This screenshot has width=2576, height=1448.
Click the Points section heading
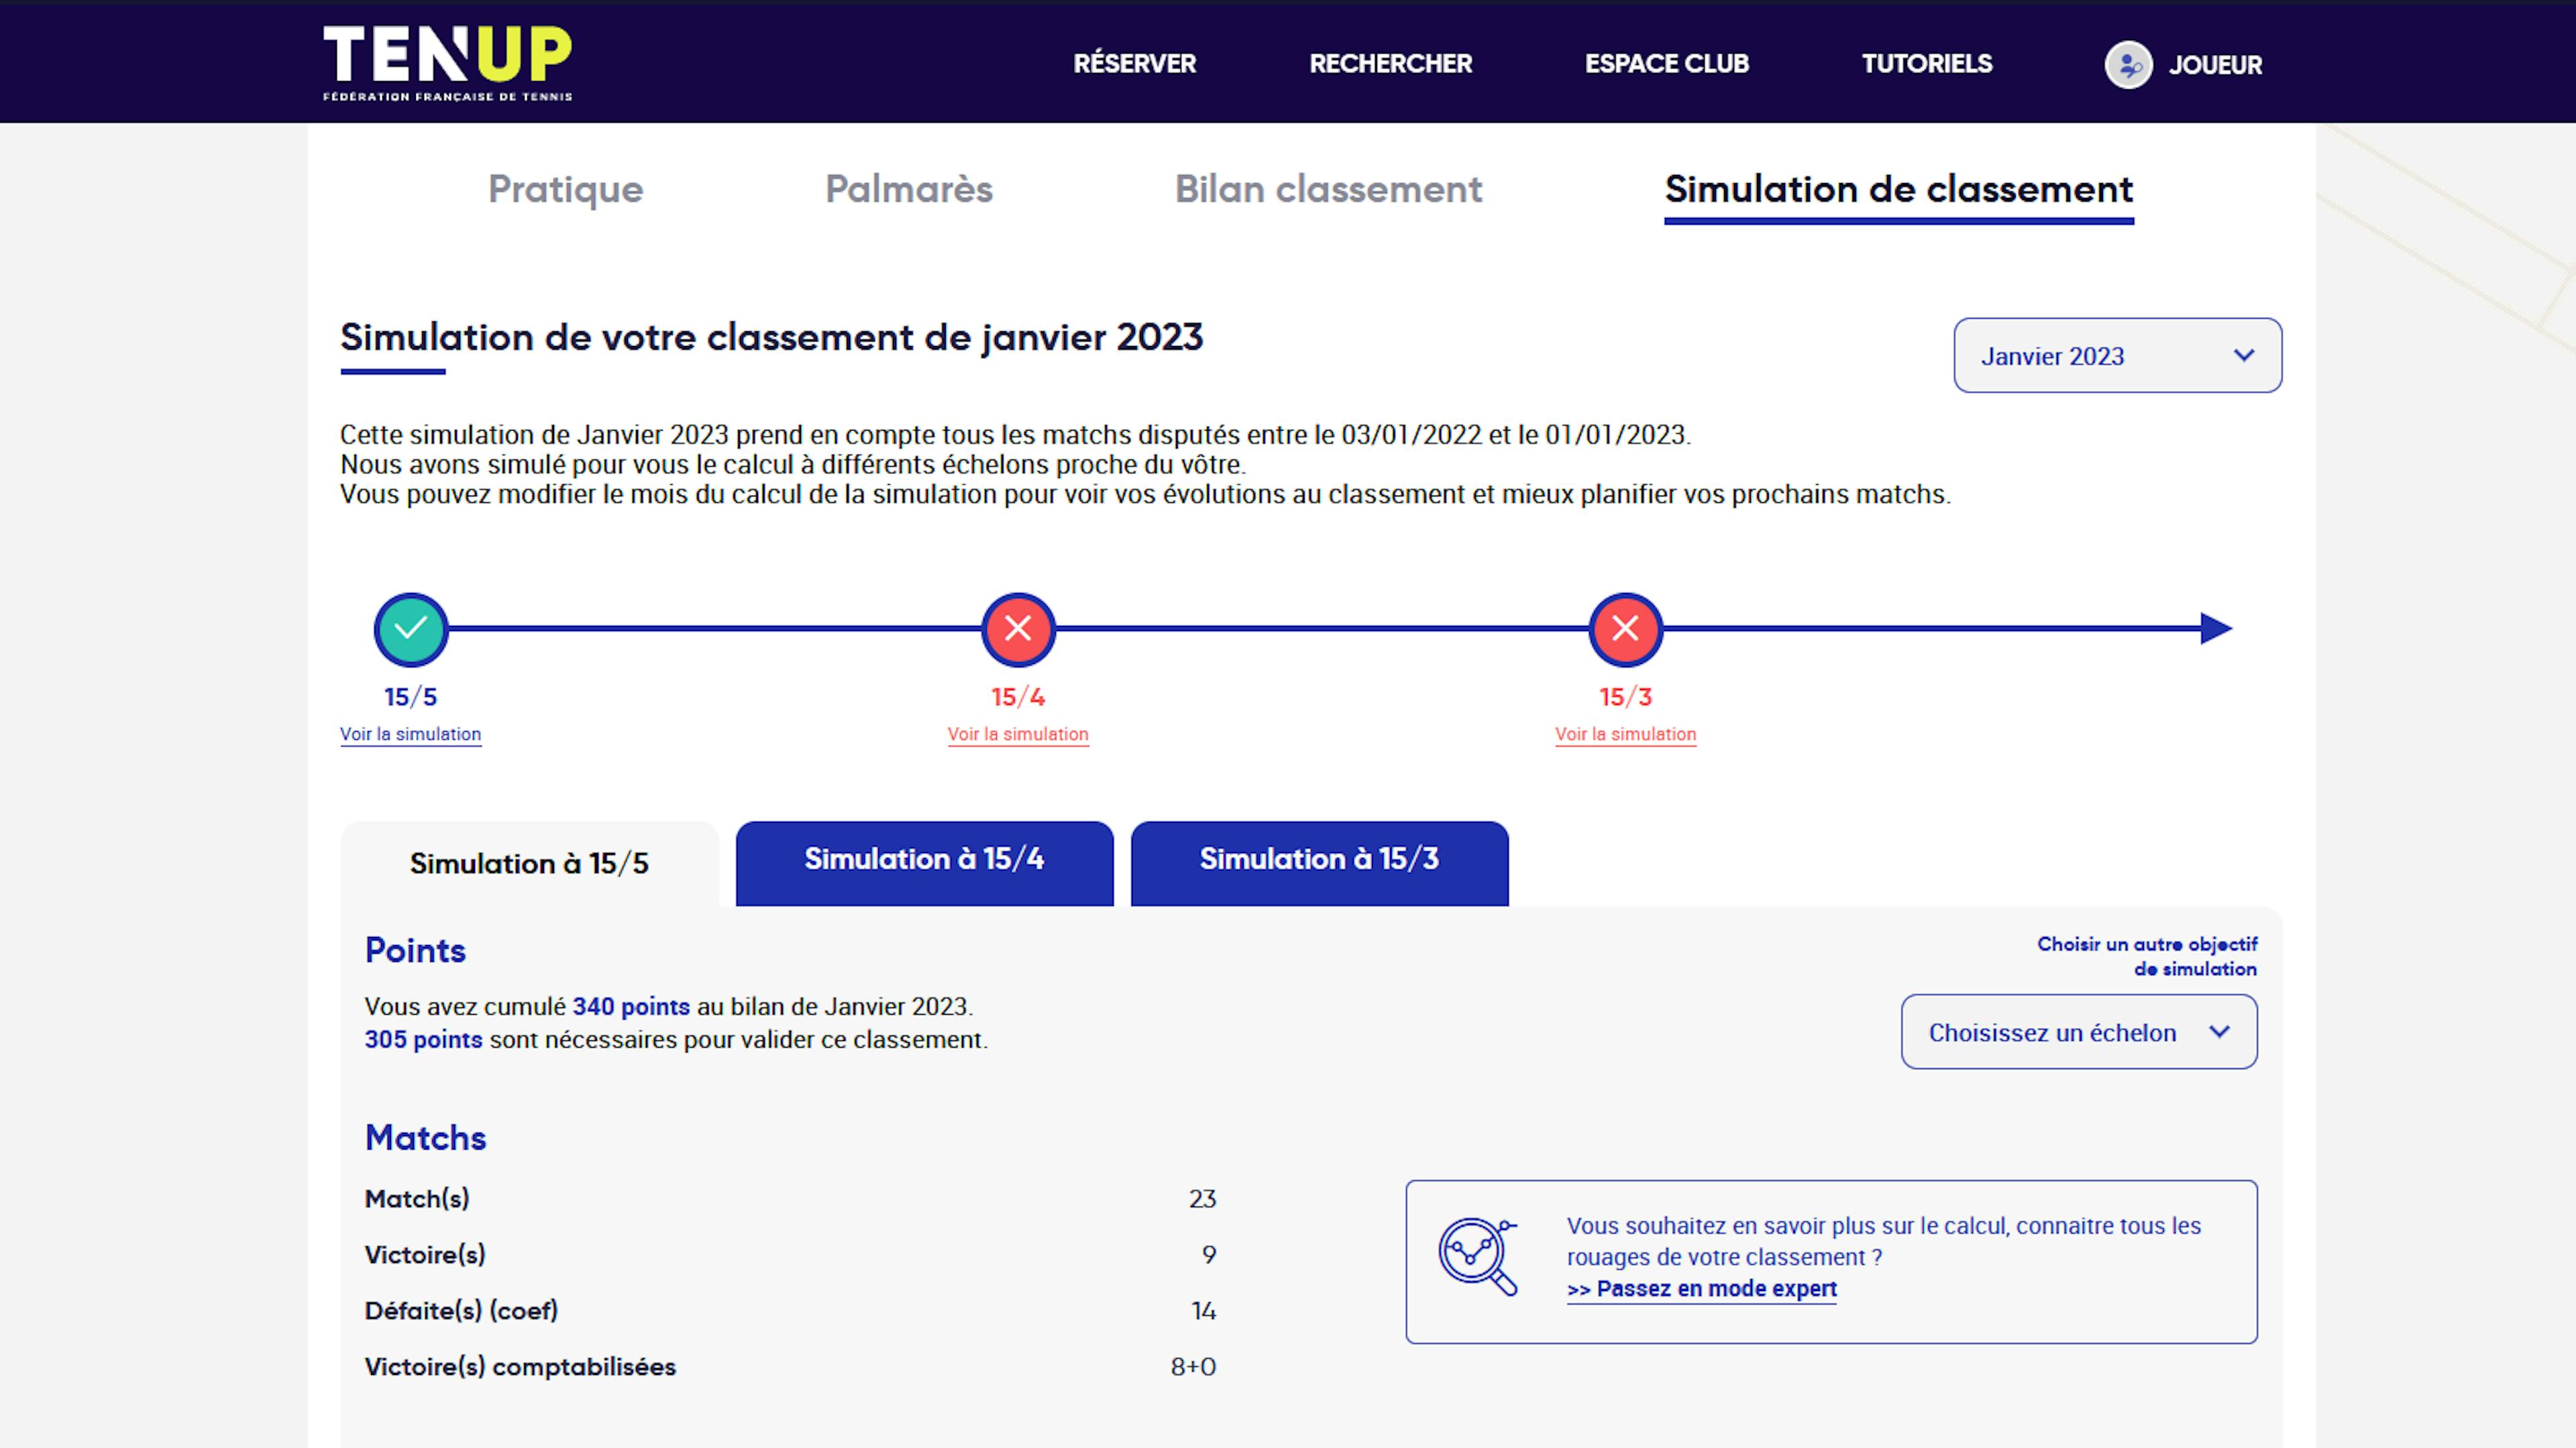(415, 950)
